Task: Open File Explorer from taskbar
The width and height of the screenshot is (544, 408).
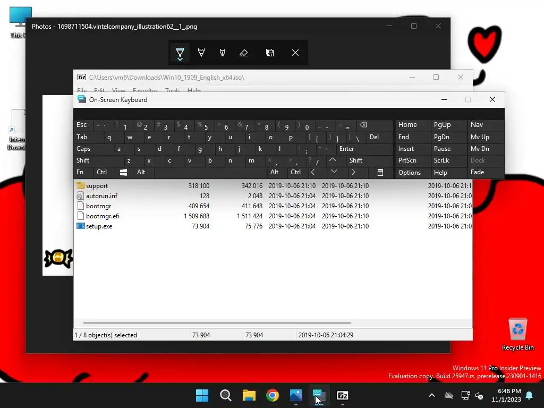Action: coord(249,395)
